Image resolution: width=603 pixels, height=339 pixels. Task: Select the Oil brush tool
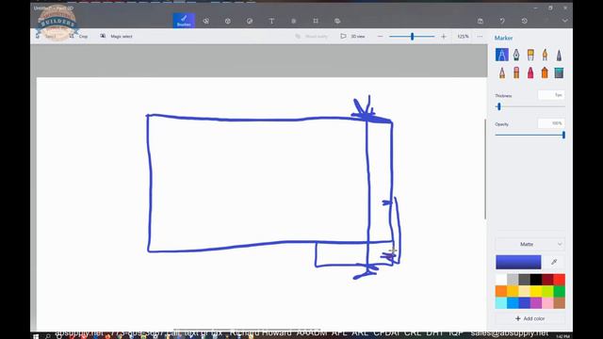[530, 55]
